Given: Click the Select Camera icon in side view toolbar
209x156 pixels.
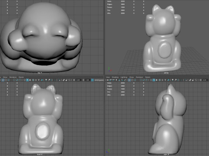Looking at the screenshot, I should coord(108,80).
